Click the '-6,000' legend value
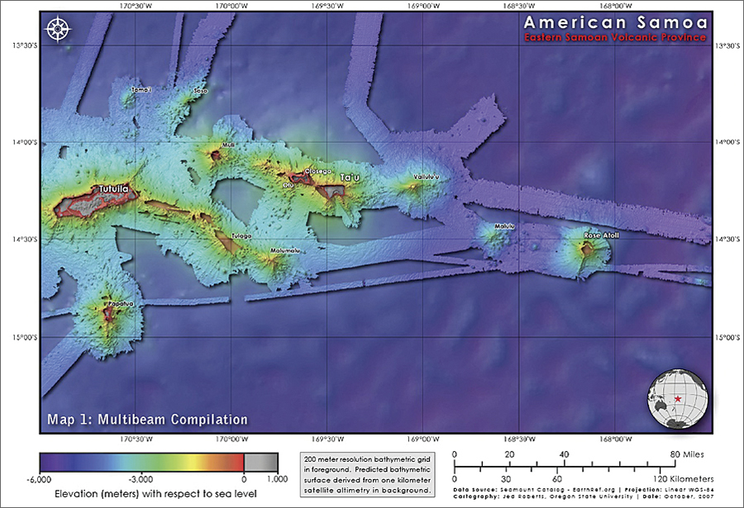744x508 pixels. pyautogui.click(x=39, y=479)
